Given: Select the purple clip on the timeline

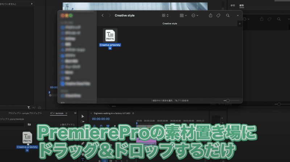Looking at the screenshot, I should 146,140.
